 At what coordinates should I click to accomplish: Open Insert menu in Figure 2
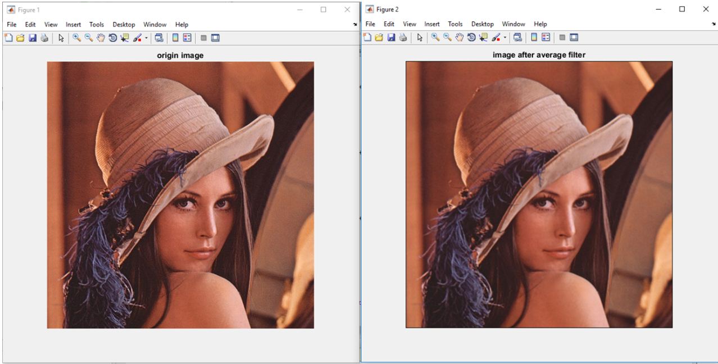432,24
